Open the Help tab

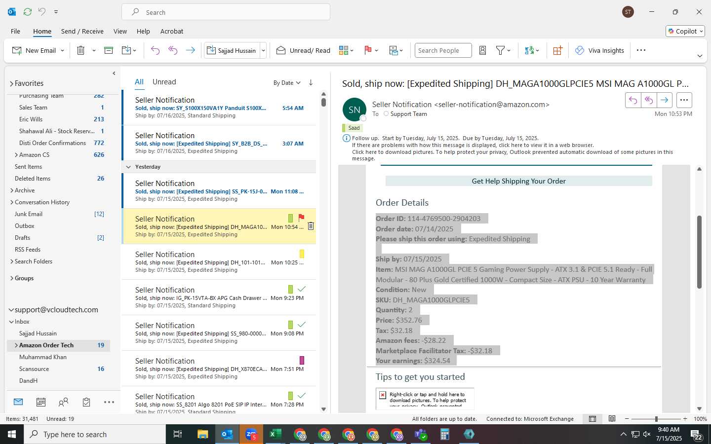(x=143, y=31)
